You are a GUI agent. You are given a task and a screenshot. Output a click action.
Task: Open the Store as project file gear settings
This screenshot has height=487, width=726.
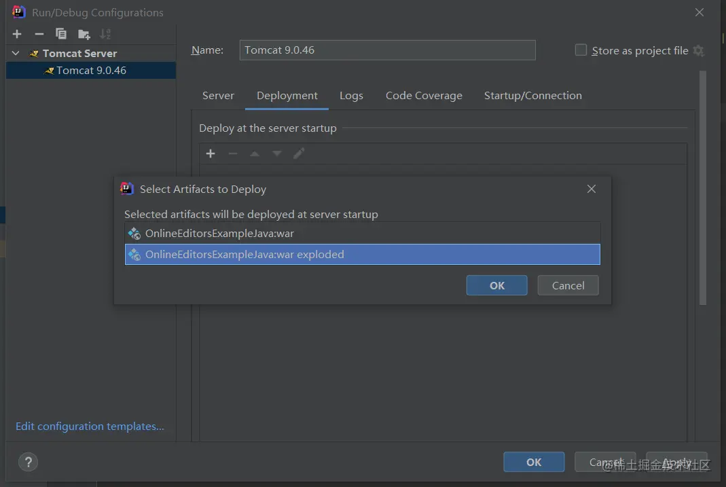(x=699, y=51)
